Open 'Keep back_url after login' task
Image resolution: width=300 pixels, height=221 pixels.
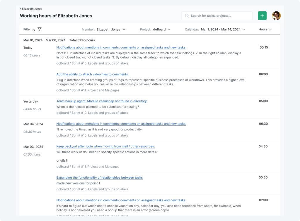click(105, 146)
